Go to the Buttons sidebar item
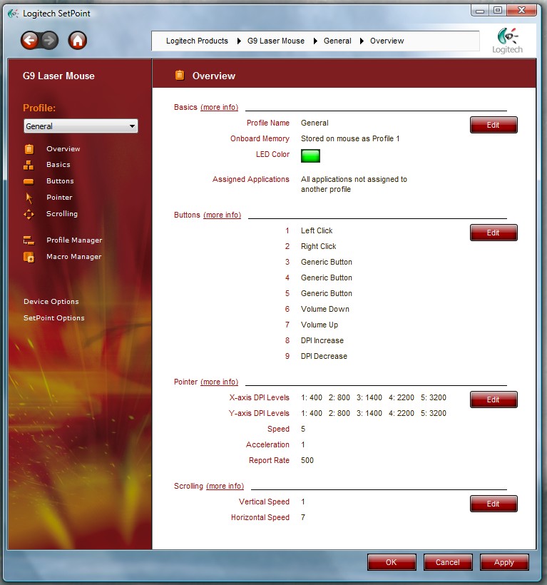Image resolution: width=547 pixels, height=585 pixels. [x=60, y=181]
